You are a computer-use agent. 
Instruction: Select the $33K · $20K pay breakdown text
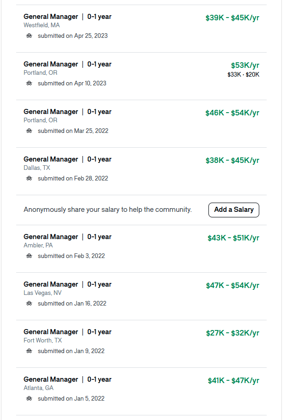click(244, 74)
